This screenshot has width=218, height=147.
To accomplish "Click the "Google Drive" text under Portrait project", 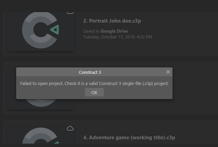I will [114, 31].
